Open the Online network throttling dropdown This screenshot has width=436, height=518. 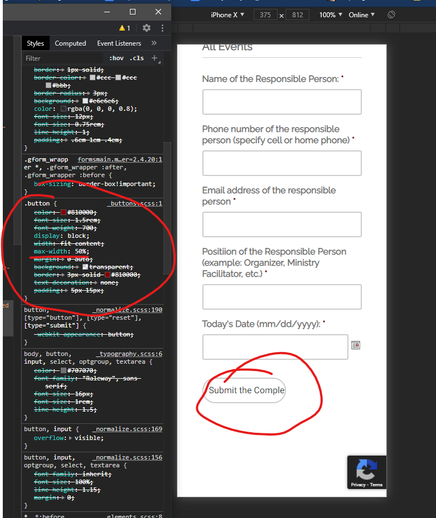coord(362,14)
